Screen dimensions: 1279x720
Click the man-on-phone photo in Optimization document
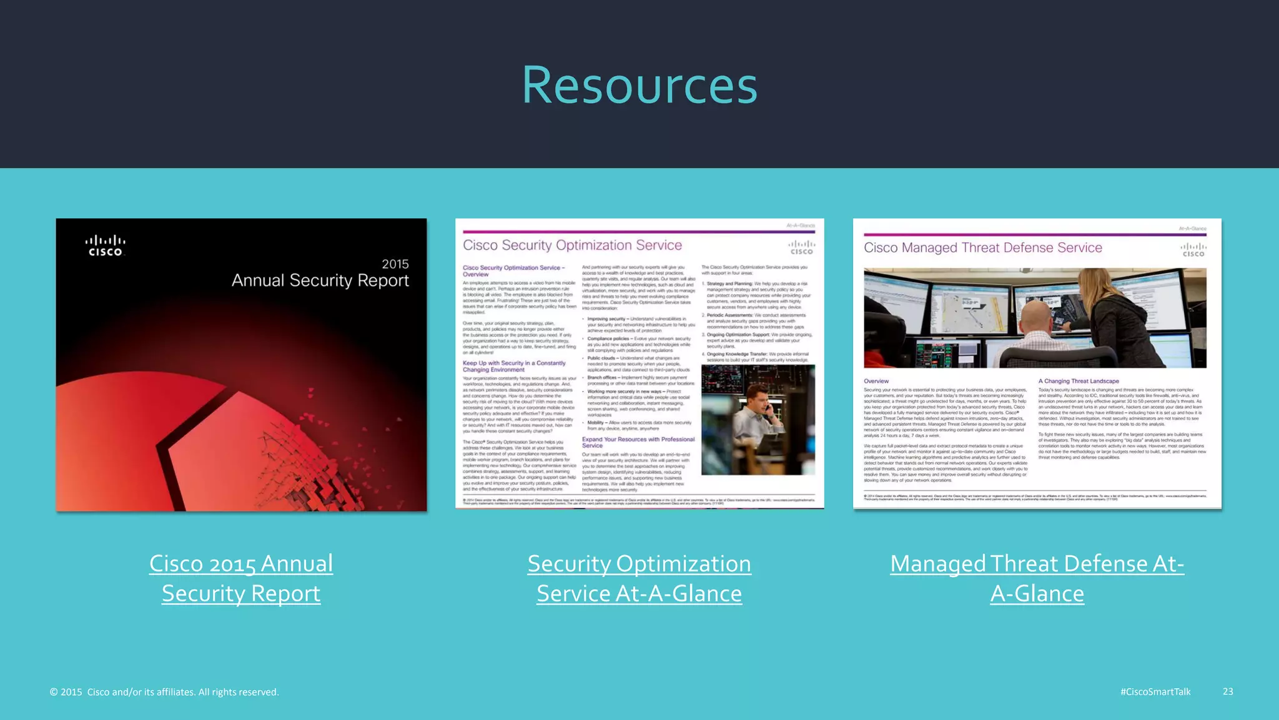758,420
